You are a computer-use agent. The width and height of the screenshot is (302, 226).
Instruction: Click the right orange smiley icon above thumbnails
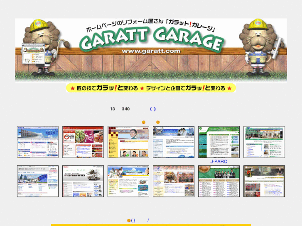(158, 122)
